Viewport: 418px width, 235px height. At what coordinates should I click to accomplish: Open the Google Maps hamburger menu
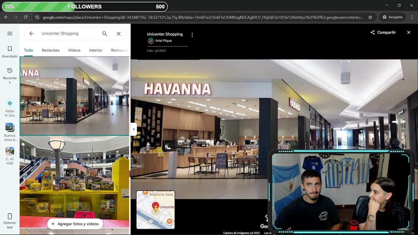click(x=10, y=33)
